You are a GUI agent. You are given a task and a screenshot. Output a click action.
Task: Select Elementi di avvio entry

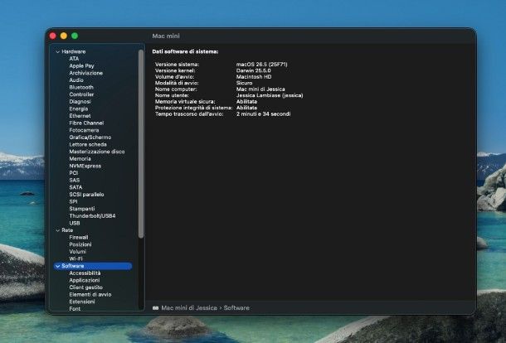coord(90,294)
